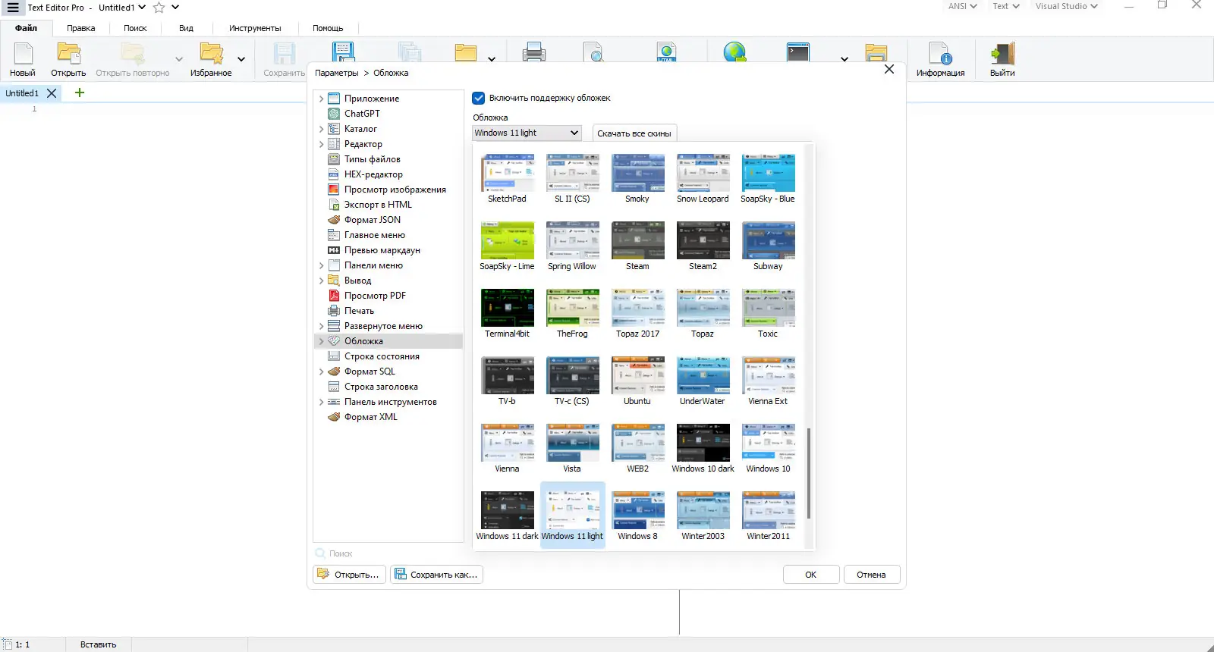Expand the Формат SQL node
This screenshot has height=652, width=1214.
coord(321,371)
